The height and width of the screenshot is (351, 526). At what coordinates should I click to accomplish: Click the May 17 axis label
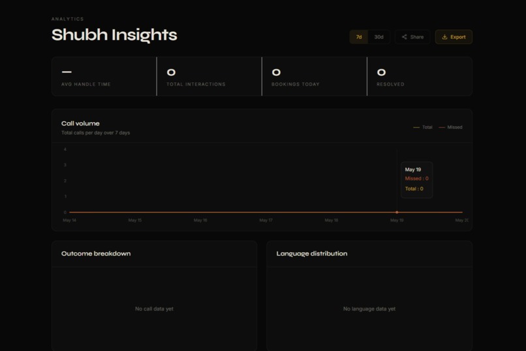pos(266,220)
